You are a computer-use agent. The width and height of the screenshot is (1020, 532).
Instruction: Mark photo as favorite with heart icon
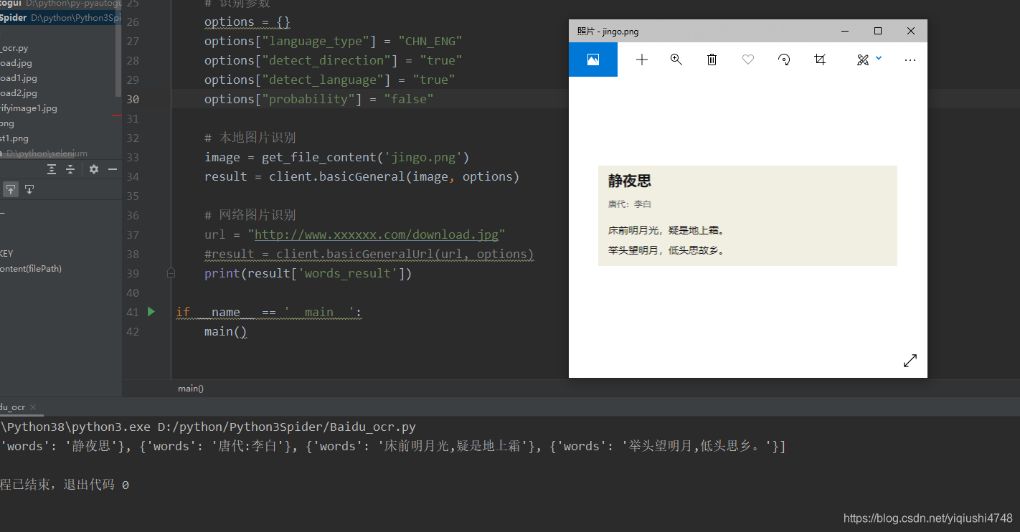[748, 60]
